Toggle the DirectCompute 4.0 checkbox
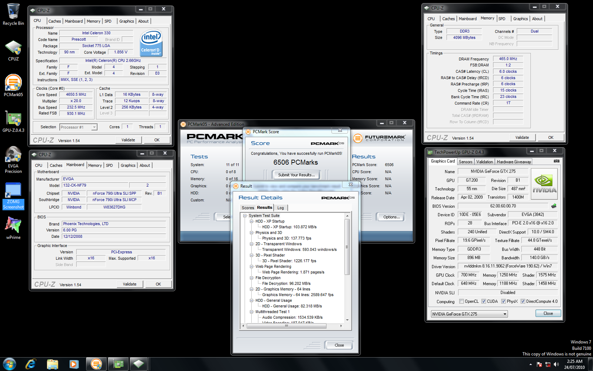 [523, 301]
